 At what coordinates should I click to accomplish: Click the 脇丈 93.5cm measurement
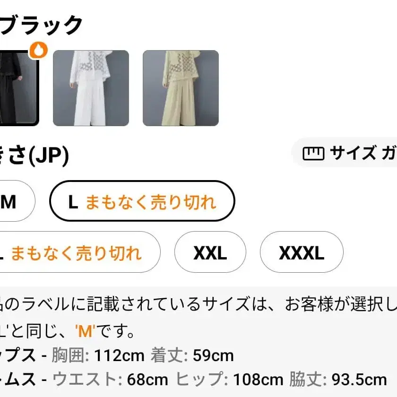pyautogui.click(x=338, y=380)
